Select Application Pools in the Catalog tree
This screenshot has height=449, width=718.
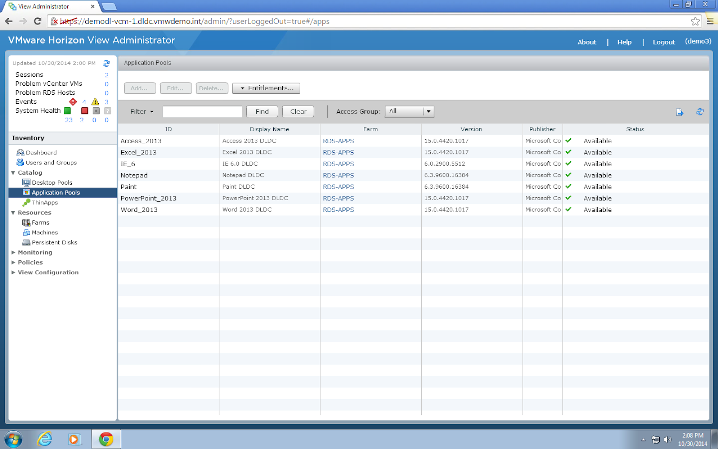click(x=56, y=193)
